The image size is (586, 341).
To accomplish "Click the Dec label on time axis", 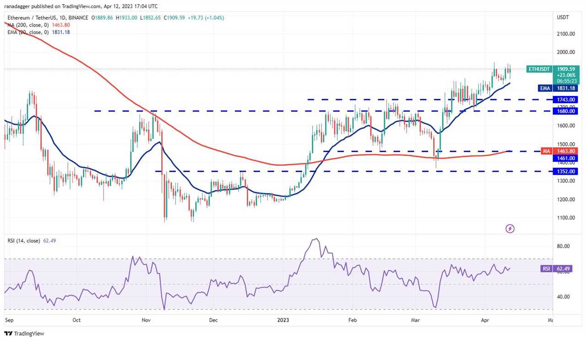I will pyautogui.click(x=213, y=320).
